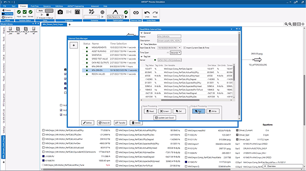The width and height of the screenshot is (306, 171).
Task: Run the optimization play button
Action: [x=126, y=17]
